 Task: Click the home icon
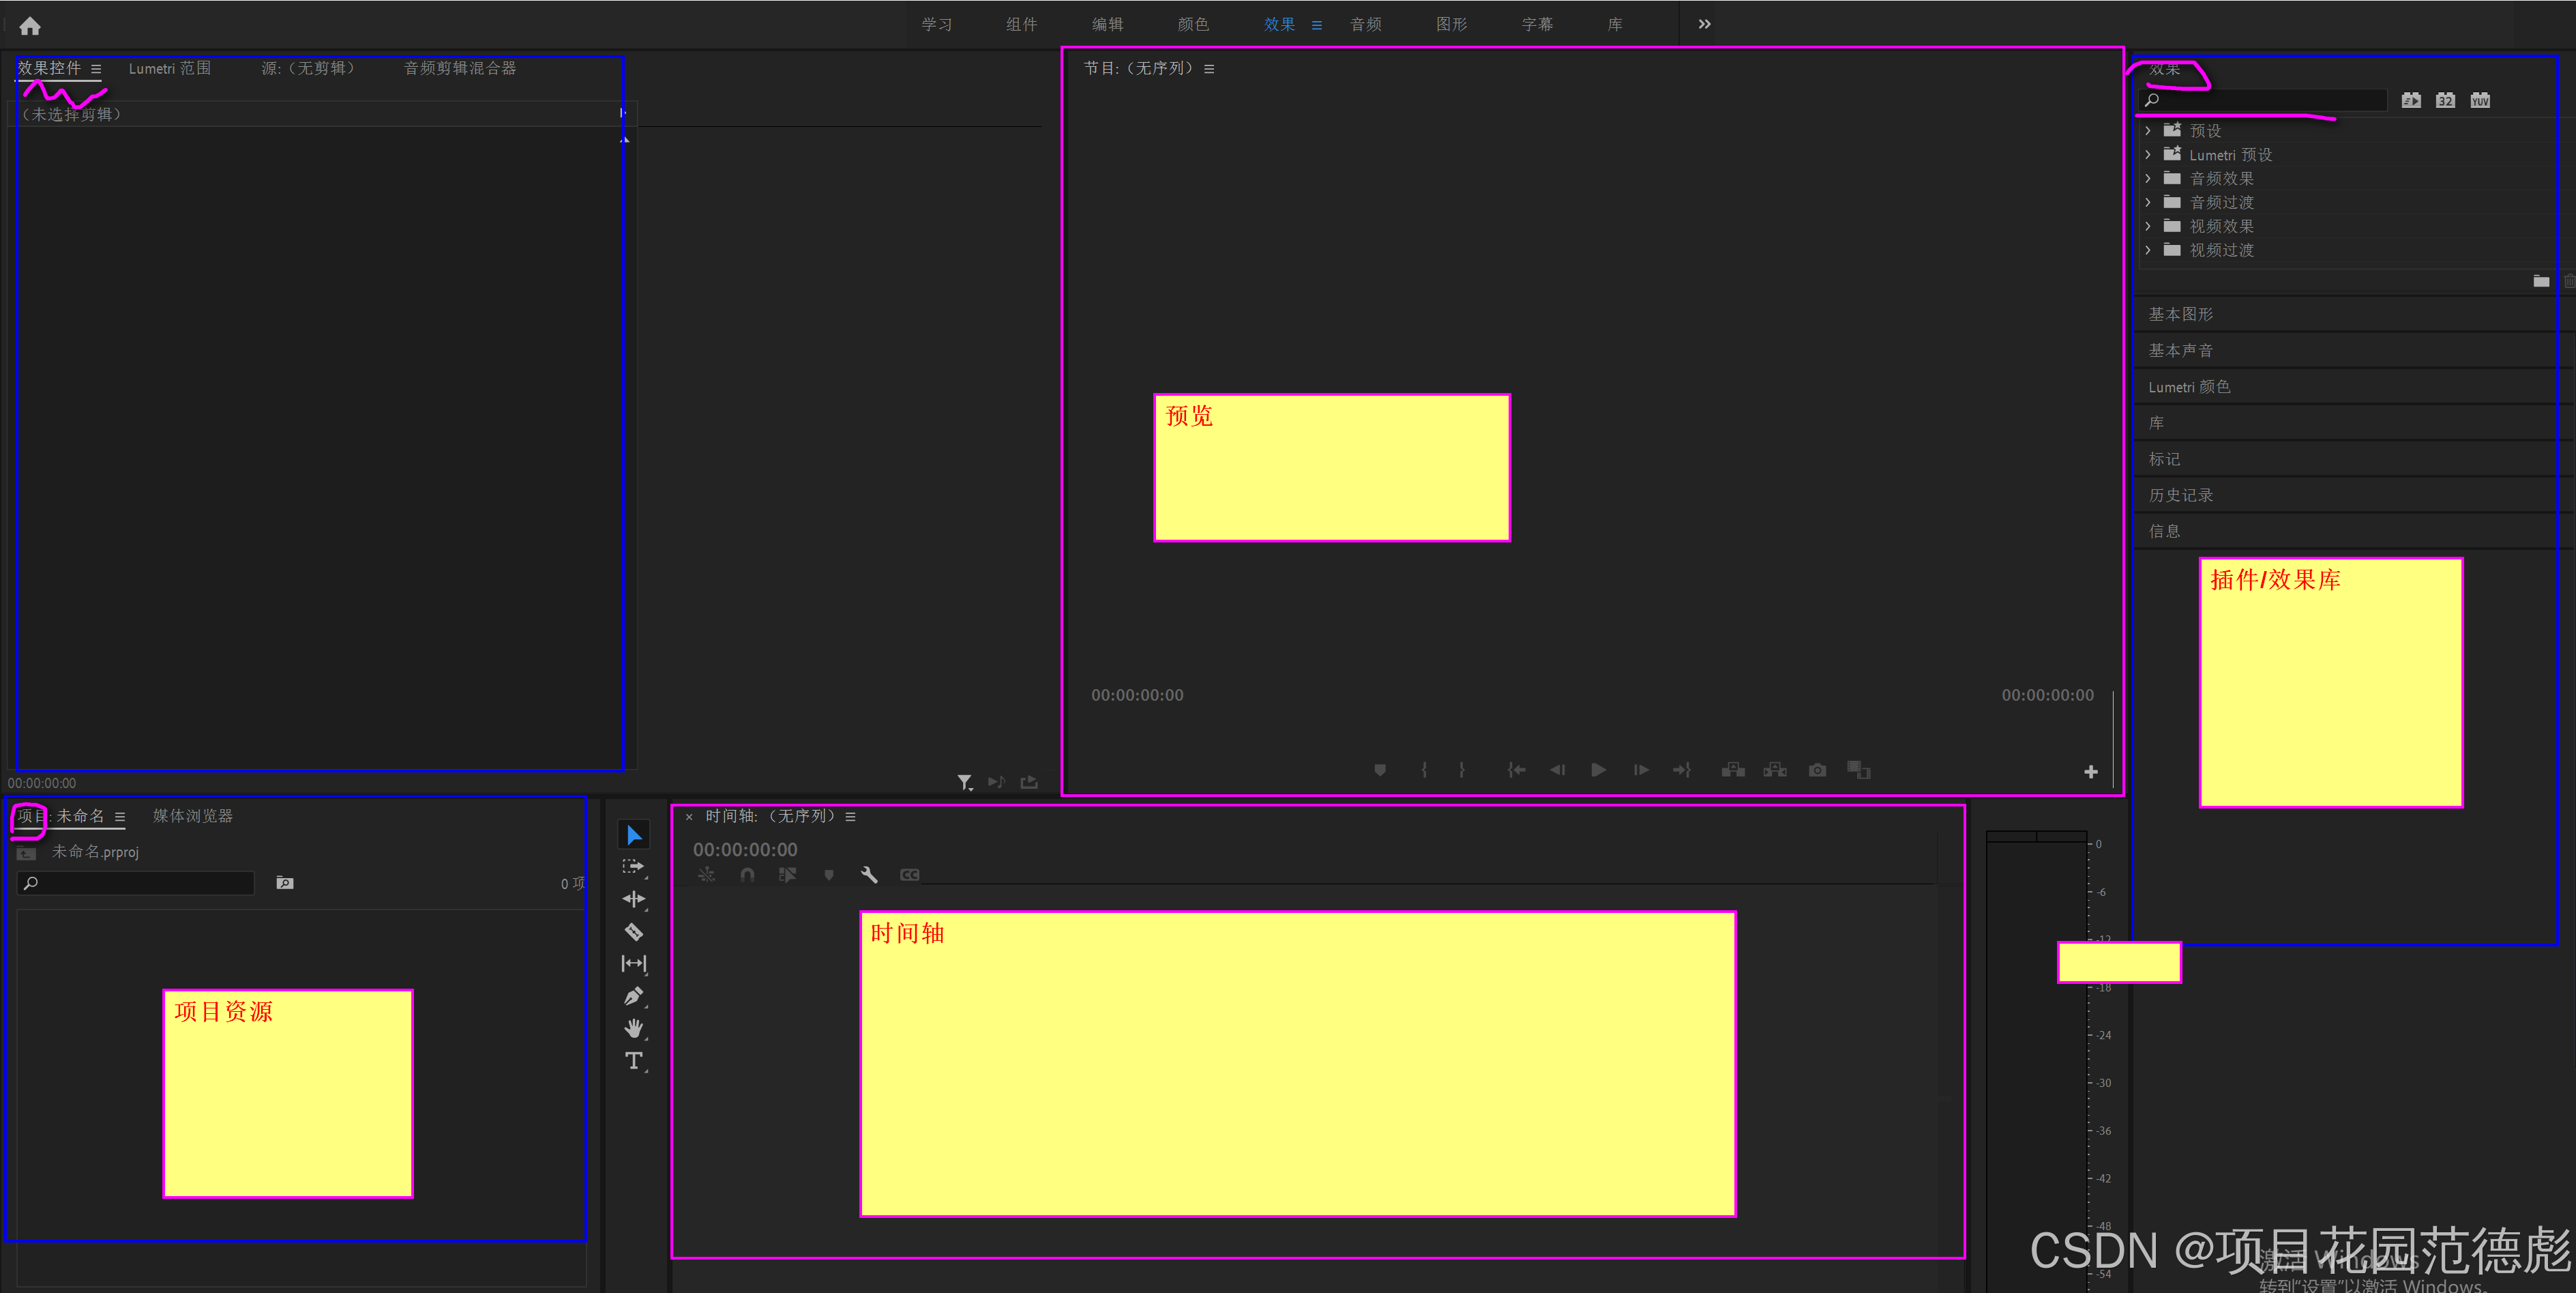pyautogui.click(x=30, y=26)
